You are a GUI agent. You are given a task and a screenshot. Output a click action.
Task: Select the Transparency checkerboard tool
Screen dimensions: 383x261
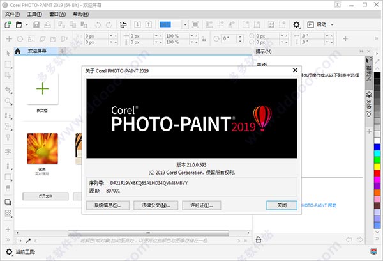(x=8, y=214)
